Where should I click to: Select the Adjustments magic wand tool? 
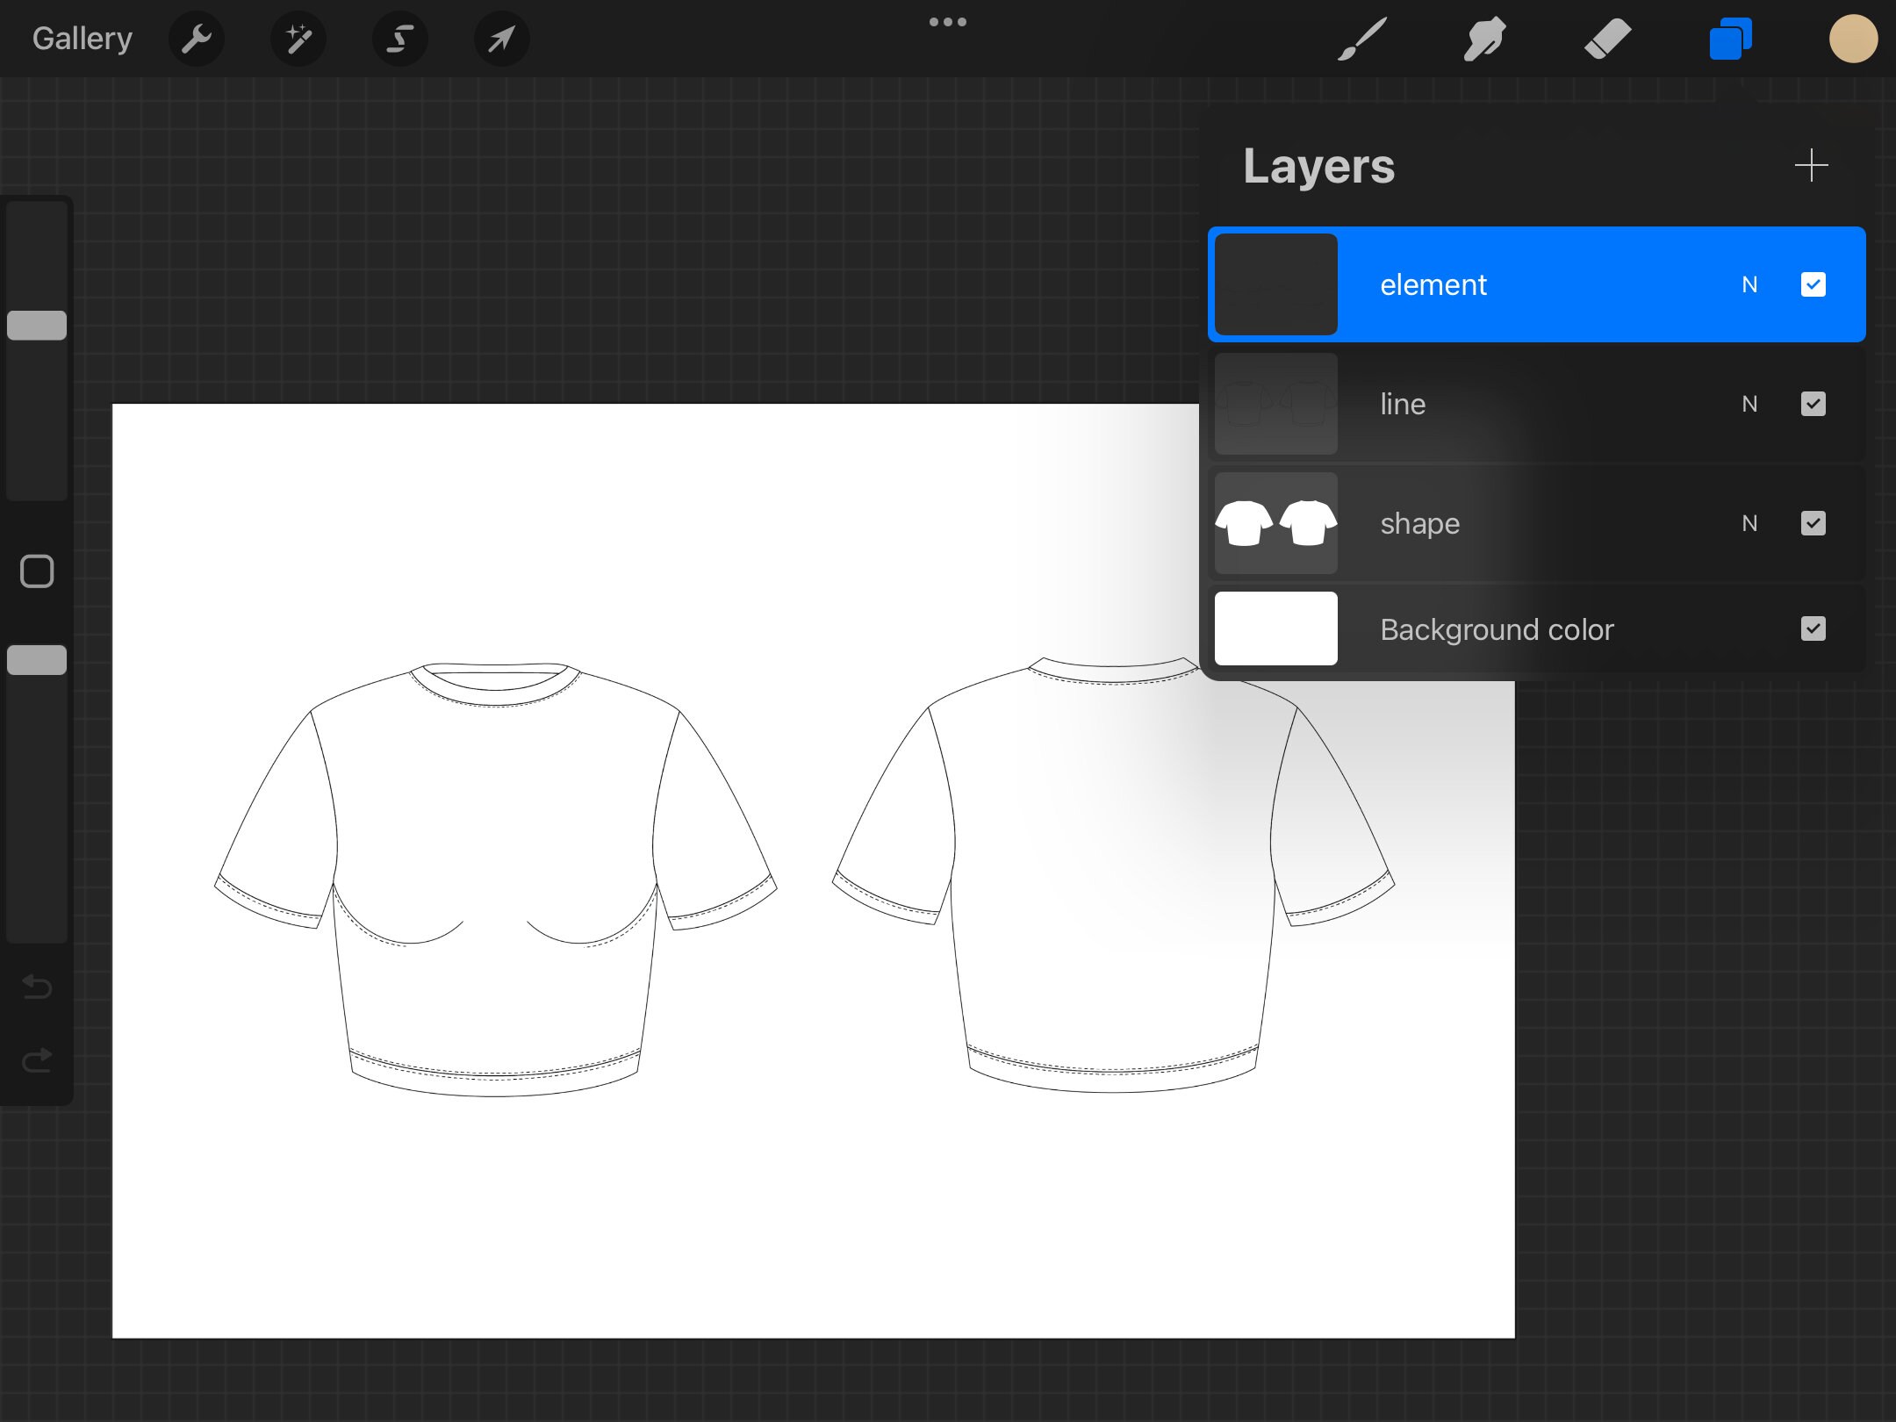(x=298, y=38)
